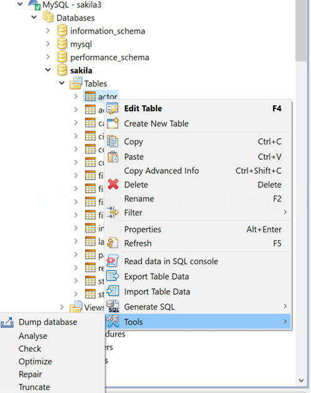Expand the Views folder node
311x393 pixels.
click(x=62, y=307)
